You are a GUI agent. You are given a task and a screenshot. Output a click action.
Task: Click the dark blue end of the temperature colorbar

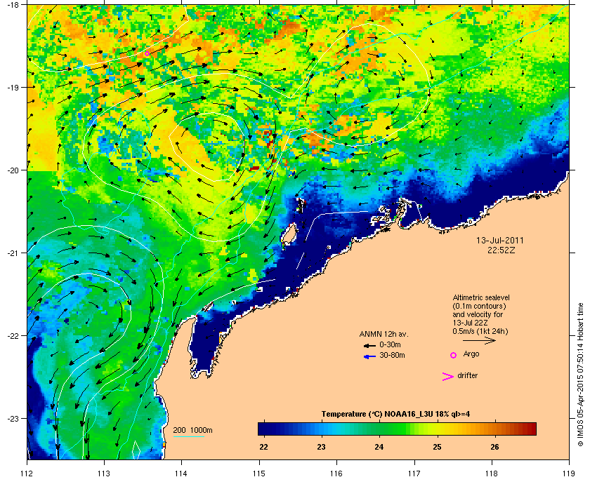click(265, 429)
